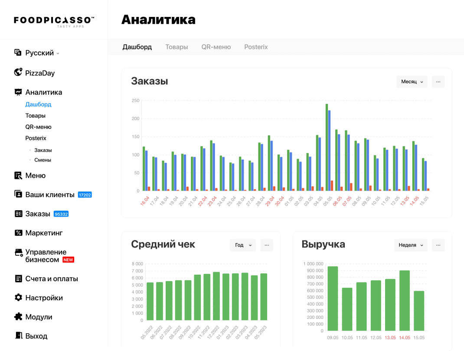Click the PizzaDay globe location icon
This screenshot has height=351, width=464.
[x=18, y=72]
